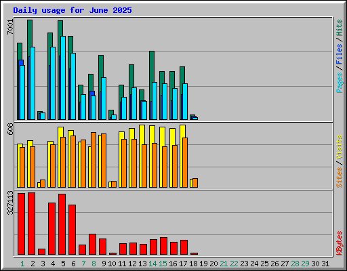Click day 7 on the x-axis

tap(83, 264)
